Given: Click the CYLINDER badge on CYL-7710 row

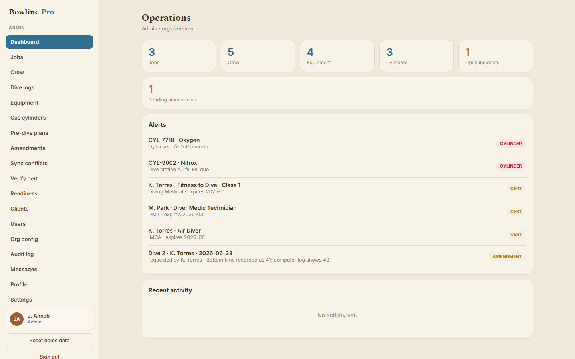Looking at the screenshot, I should (511, 144).
